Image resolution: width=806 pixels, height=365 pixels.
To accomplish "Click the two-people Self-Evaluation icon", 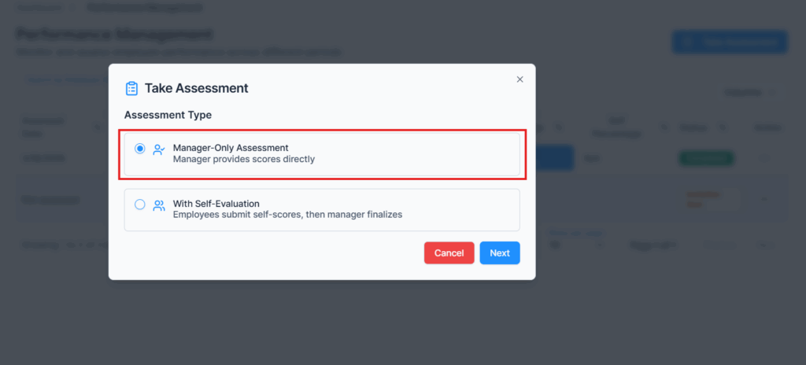I will 159,205.
